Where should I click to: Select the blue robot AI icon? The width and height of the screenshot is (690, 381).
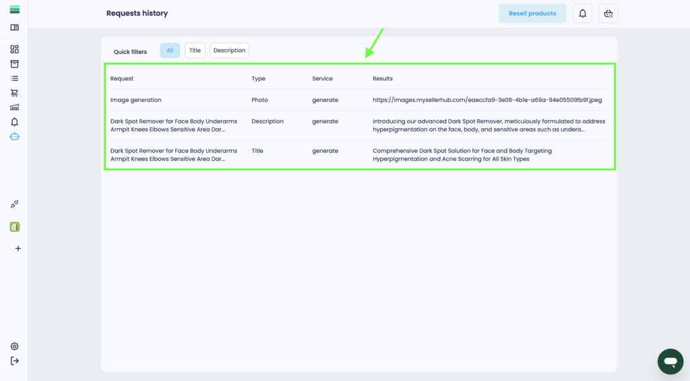pyautogui.click(x=14, y=136)
